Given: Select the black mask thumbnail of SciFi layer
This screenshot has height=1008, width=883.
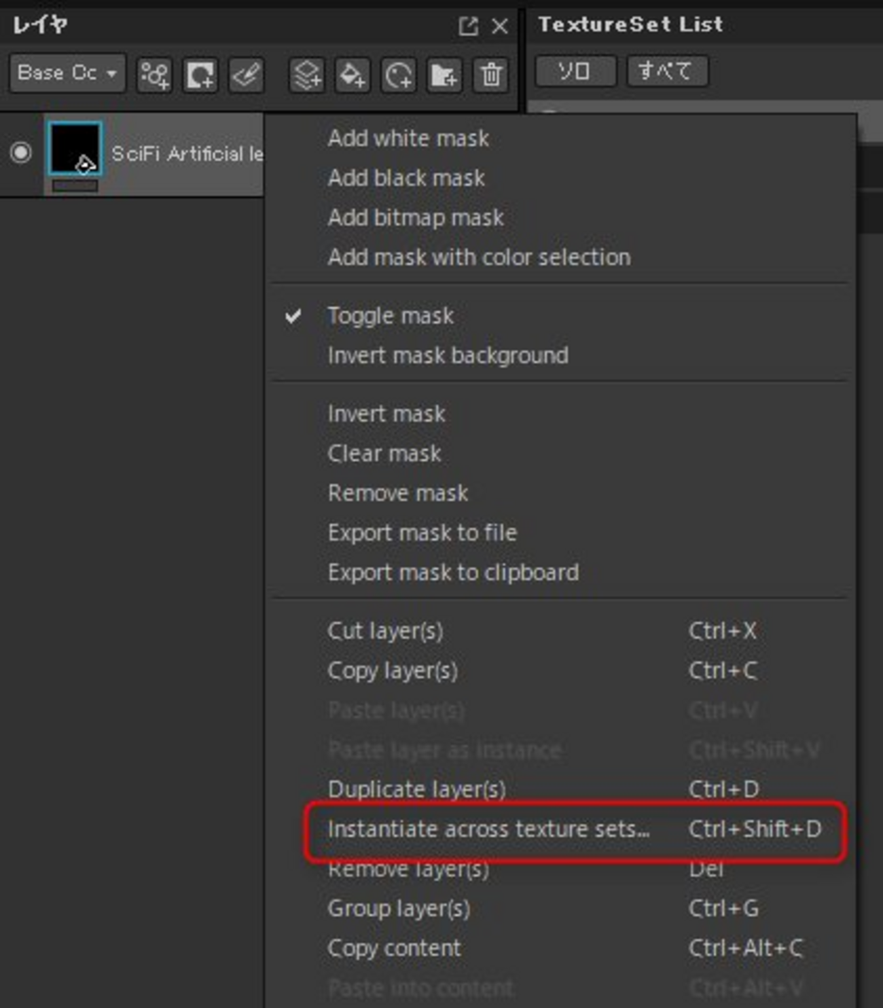Looking at the screenshot, I should pyautogui.click(x=75, y=149).
